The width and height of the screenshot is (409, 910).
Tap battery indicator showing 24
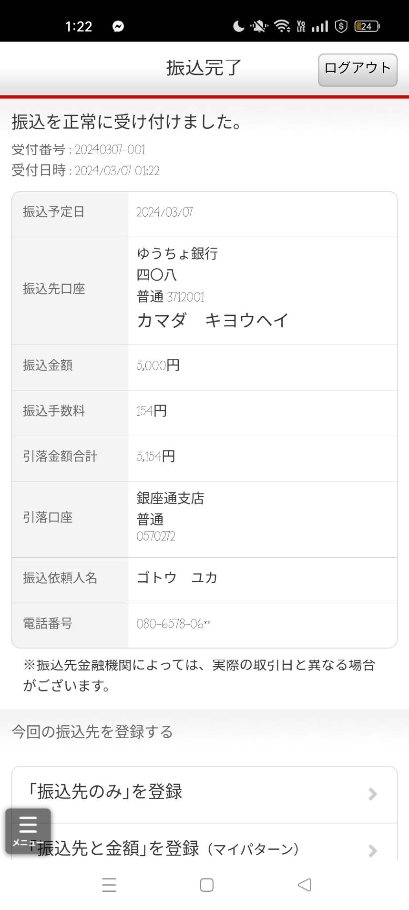pyautogui.click(x=367, y=26)
